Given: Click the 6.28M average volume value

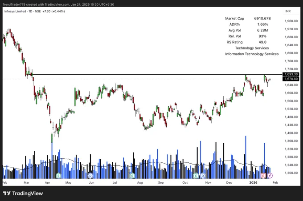Looking at the screenshot, I should (262, 30).
